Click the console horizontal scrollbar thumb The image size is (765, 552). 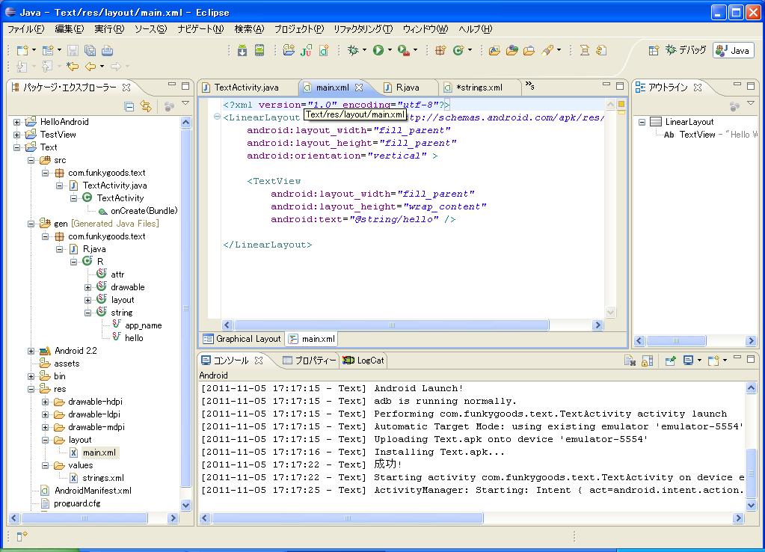(x=348, y=518)
